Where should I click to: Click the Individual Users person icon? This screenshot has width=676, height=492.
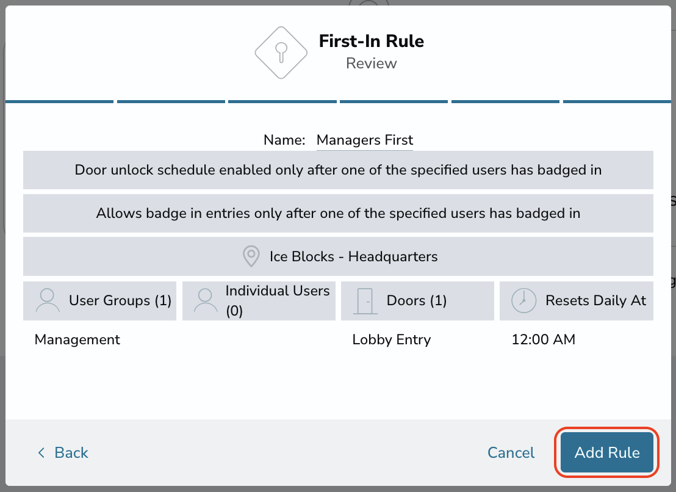[206, 300]
